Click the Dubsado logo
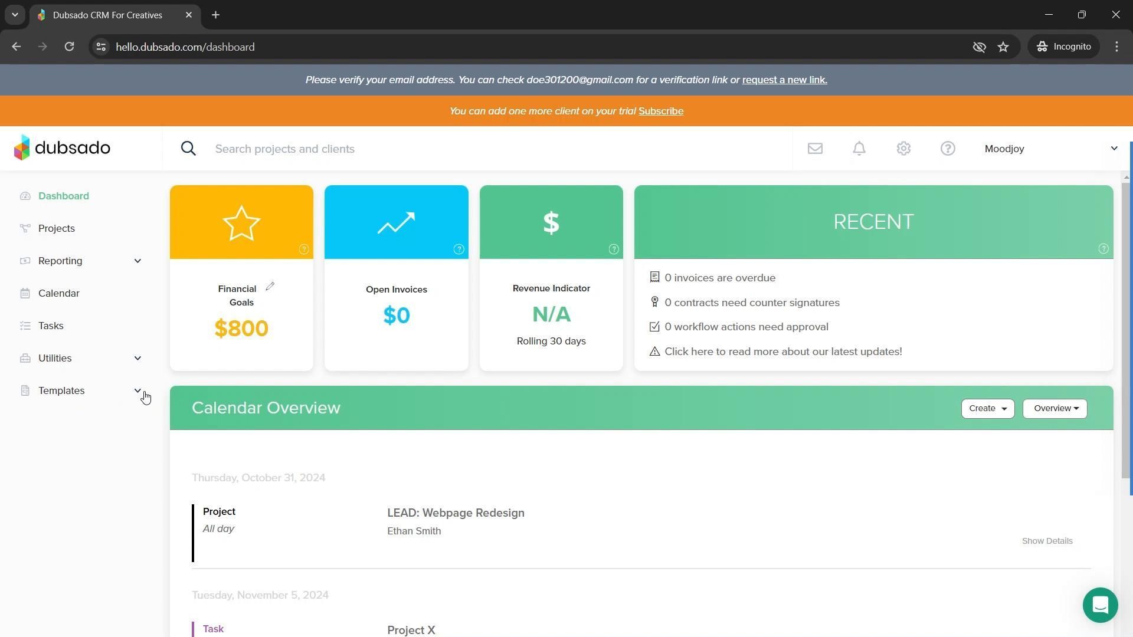The height and width of the screenshot is (637, 1133). (x=62, y=147)
